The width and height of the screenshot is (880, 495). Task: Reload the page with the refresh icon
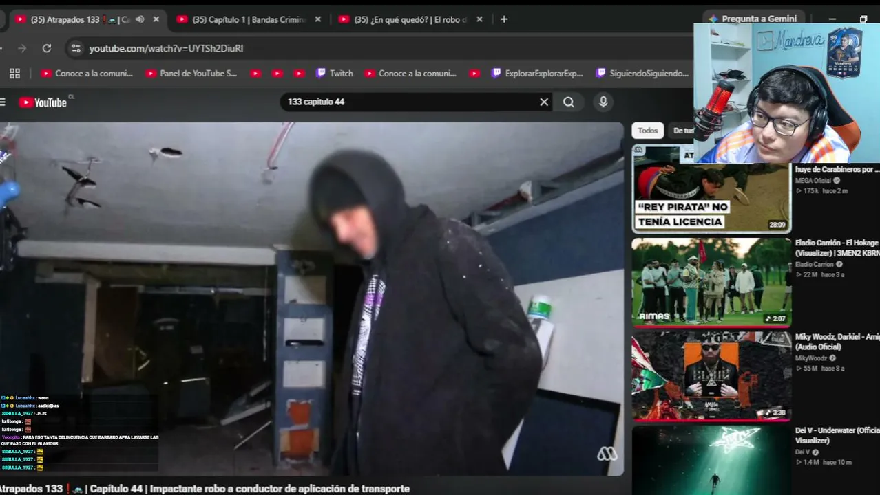[47, 48]
